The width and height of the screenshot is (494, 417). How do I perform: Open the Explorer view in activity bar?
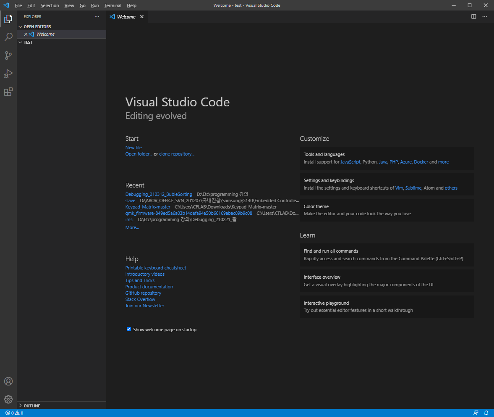point(8,19)
